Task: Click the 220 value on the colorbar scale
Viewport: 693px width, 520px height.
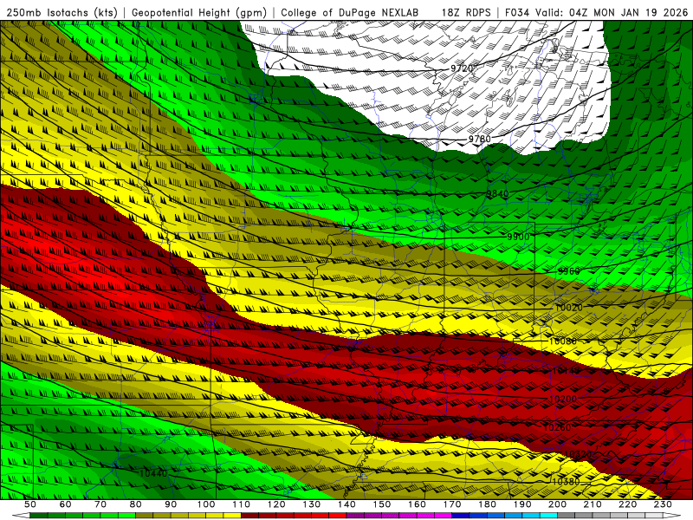Action: [x=628, y=504]
